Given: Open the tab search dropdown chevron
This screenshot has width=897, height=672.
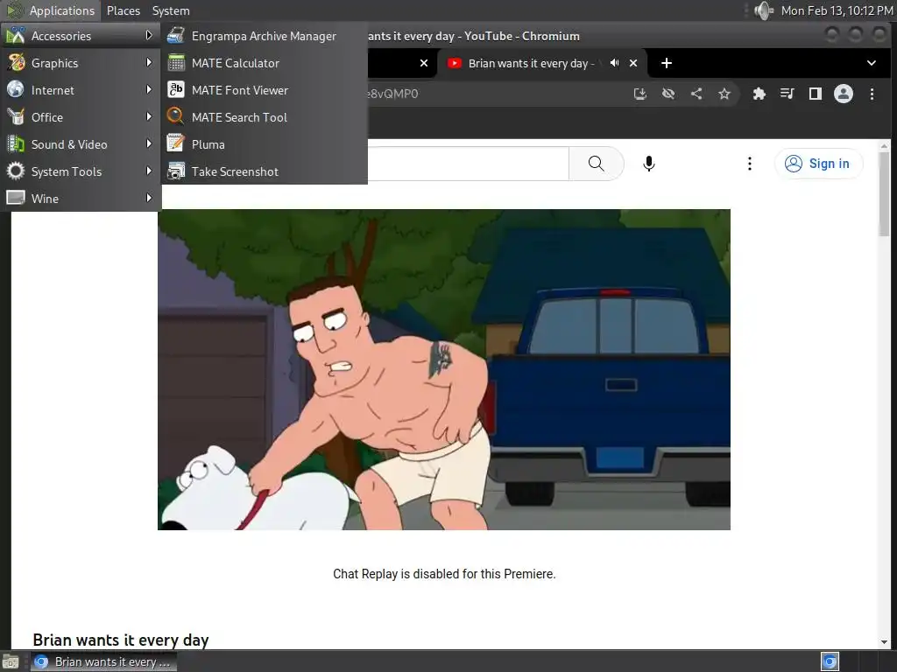Looking at the screenshot, I should [872, 63].
